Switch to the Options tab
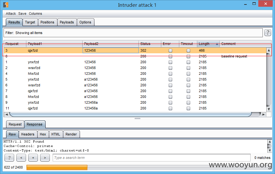This screenshot has width=275, height=174. 85,22
